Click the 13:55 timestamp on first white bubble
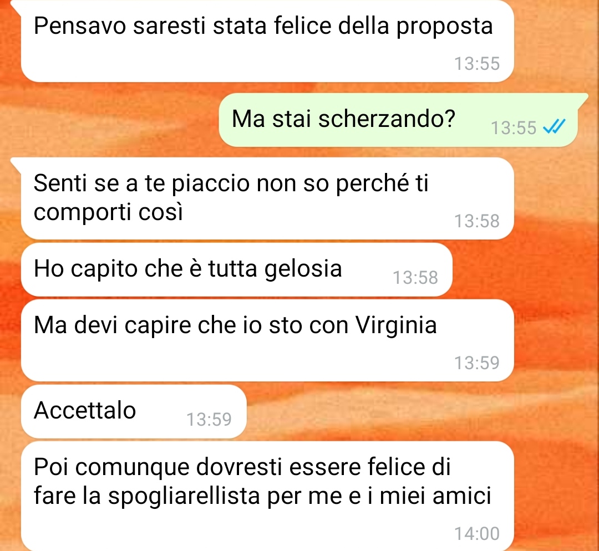Viewport: 599px width, 551px height. point(477,63)
